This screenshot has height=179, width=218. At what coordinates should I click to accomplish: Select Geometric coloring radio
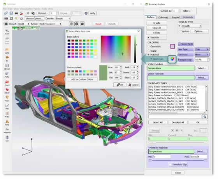[149, 46]
